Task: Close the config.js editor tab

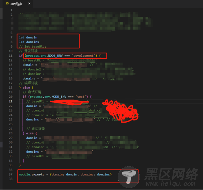Action: click(29, 4)
